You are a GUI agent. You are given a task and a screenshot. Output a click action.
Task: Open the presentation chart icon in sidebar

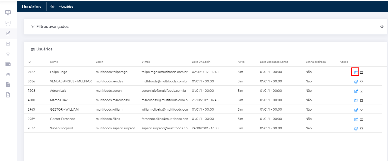8,23
